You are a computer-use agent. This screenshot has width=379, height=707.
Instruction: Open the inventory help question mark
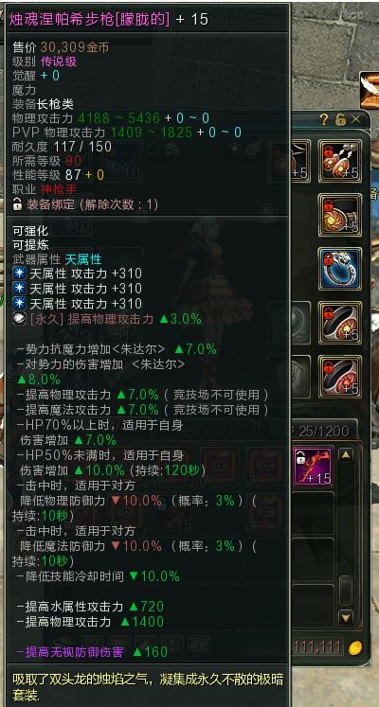pos(324,119)
